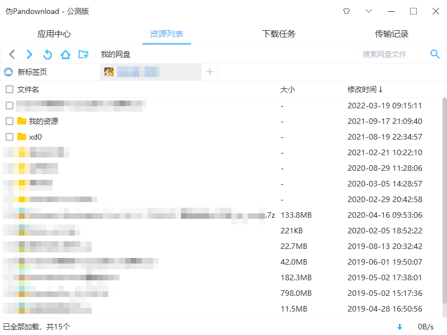Open the 应用中心 tab
Screen dimensions: 447x335
click(54, 33)
